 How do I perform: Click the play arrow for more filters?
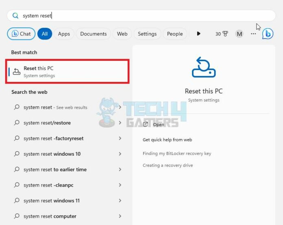click(198, 34)
